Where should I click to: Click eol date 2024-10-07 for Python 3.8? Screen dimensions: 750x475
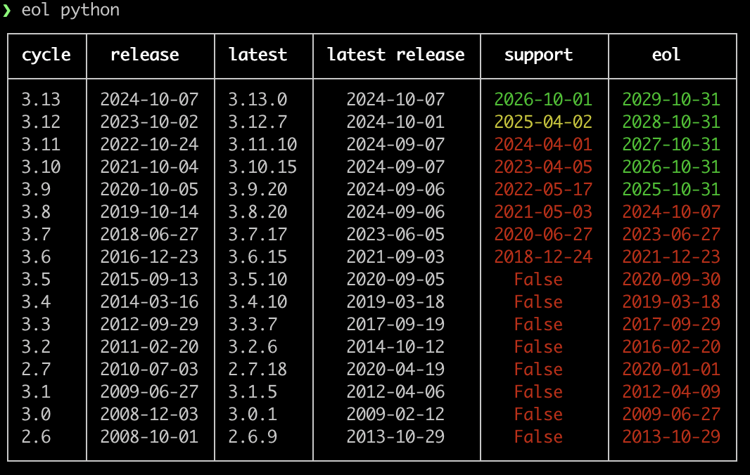pyautogui.click(x=671, y=212)
